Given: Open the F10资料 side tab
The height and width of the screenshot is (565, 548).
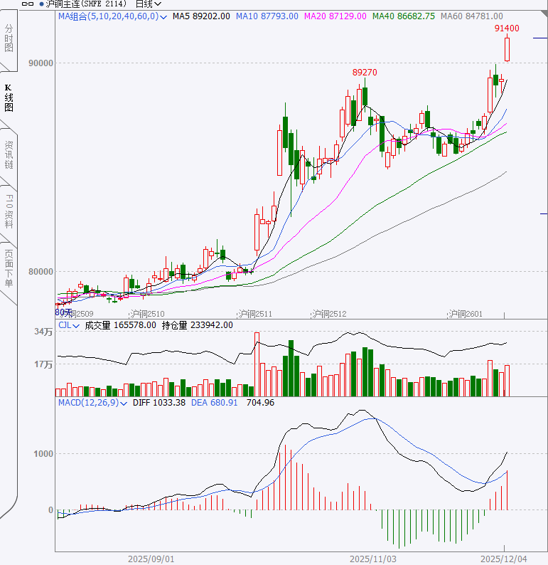Looking at the screenshot, I should 9,210.
